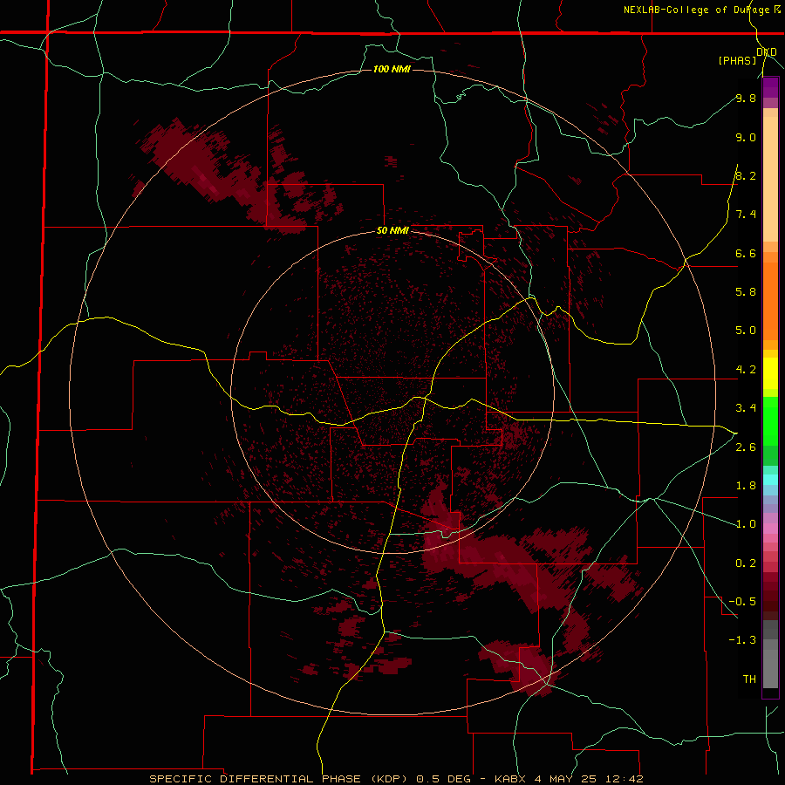This screenshot has width=785, height=785.
Task: Click the 6.6 legend value
Action: (746, 253)
